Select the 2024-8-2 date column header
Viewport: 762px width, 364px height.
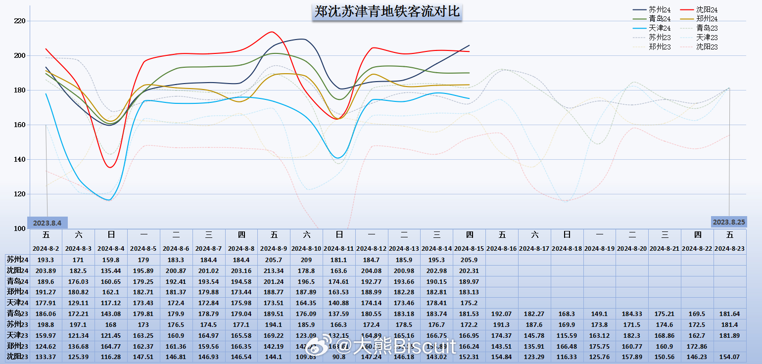click(x=46, y=248)
